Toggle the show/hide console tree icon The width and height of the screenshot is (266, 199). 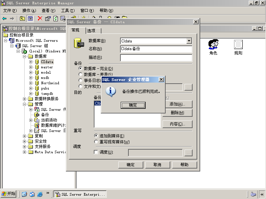click(30, 19)
